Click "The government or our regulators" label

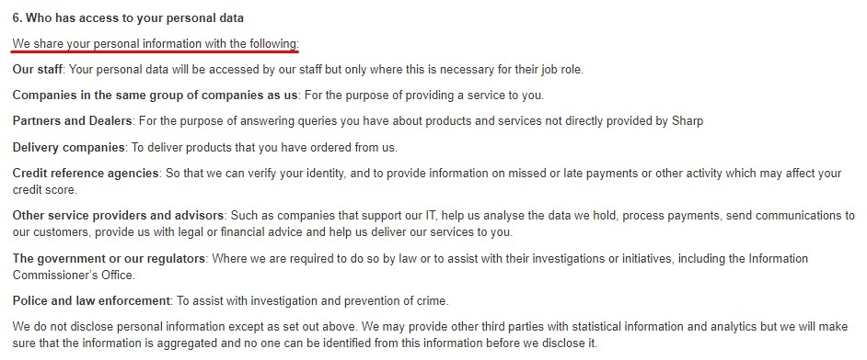tap(109, 259)
